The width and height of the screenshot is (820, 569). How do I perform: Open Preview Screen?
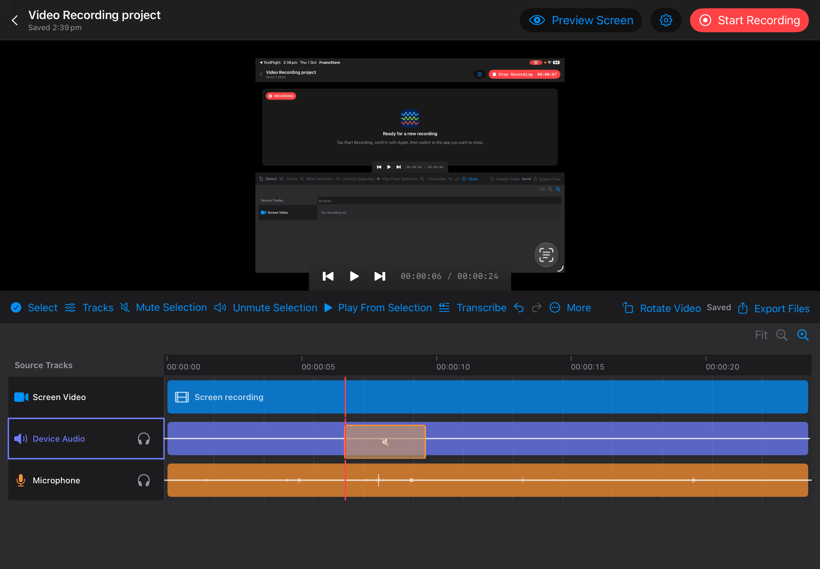[x=581, y=20]
